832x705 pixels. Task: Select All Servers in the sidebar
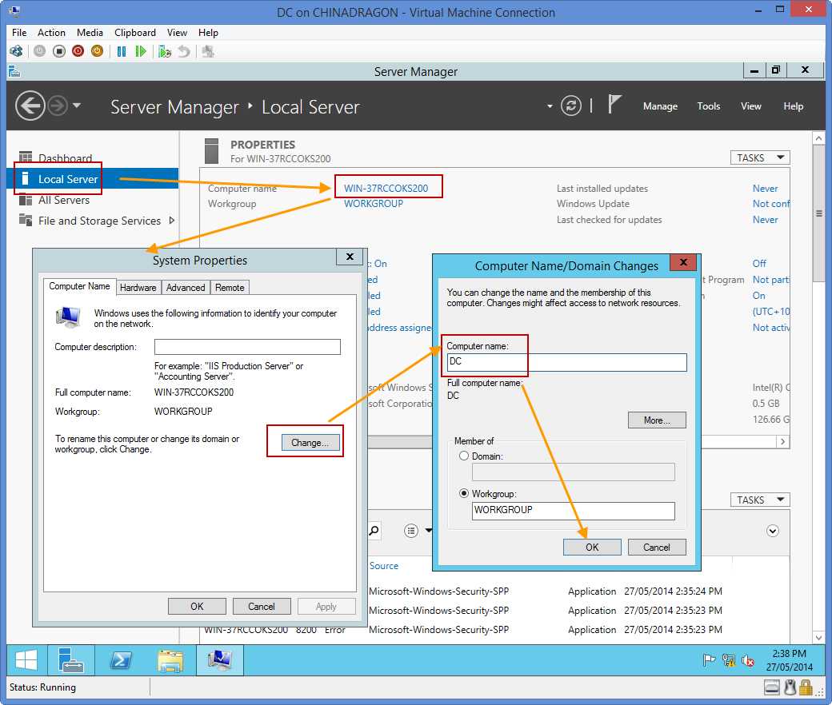point(64,200)
